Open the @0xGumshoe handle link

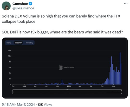click(x=23, y=8)
